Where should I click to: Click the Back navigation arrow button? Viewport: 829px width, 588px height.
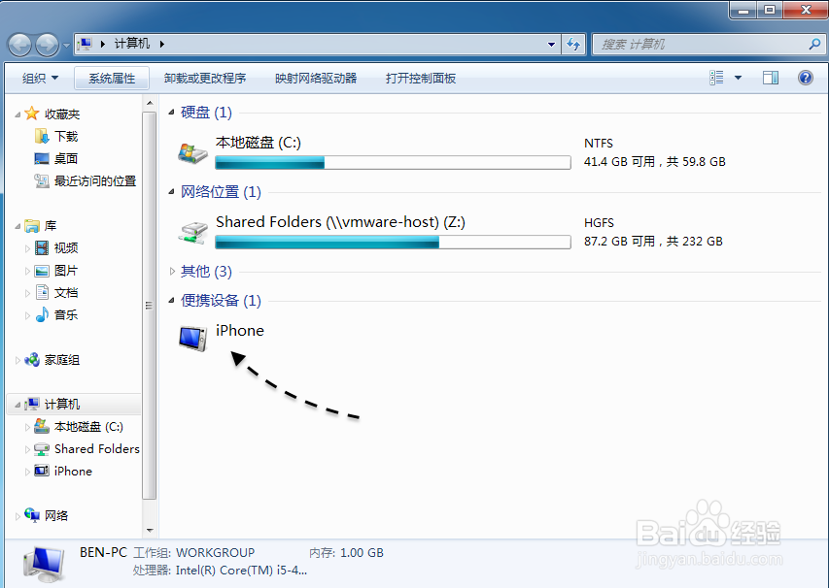pyautogui.click(x=20, y=45)
